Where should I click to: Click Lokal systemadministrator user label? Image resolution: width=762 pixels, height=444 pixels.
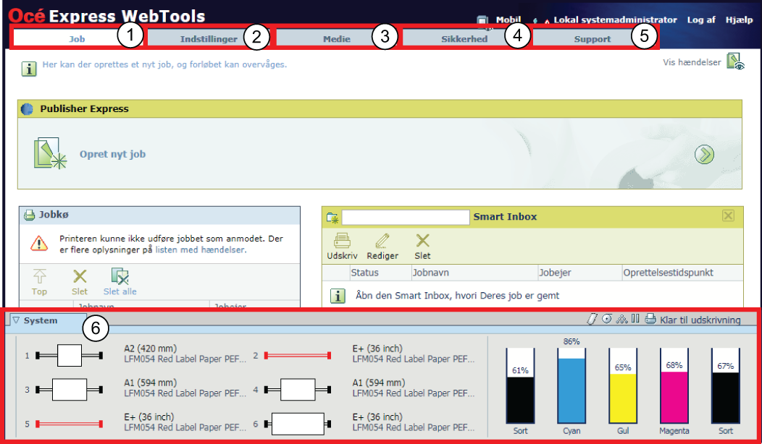[615, 20]
